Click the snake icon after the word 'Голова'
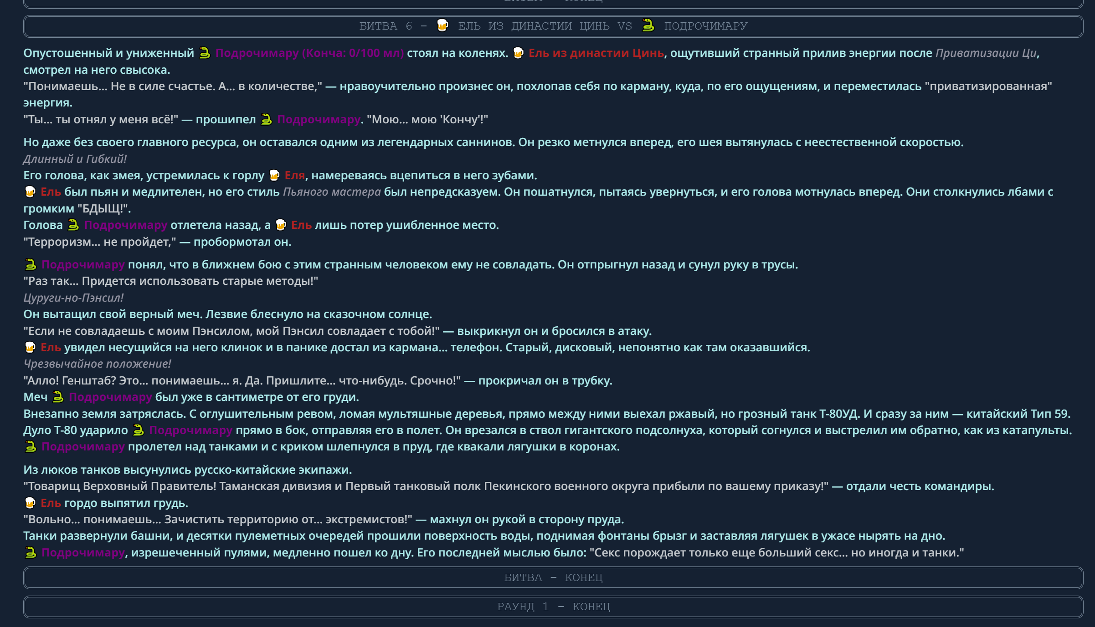 coord(73,225)
